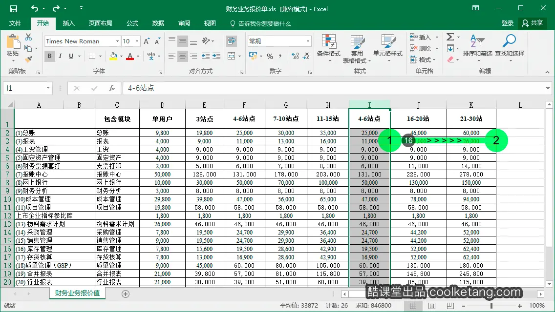Apply percent style formatting

tap(270, 56)
